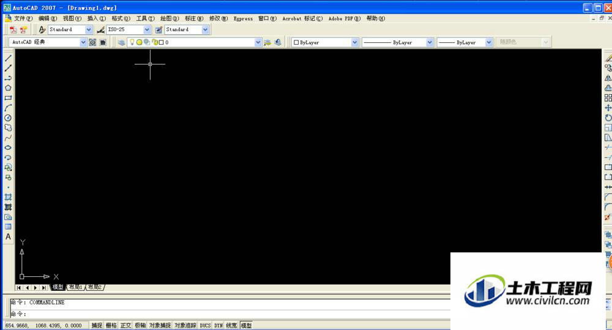Click the second Adobe PDF conversion icon
612x330 pixels.
23,29
